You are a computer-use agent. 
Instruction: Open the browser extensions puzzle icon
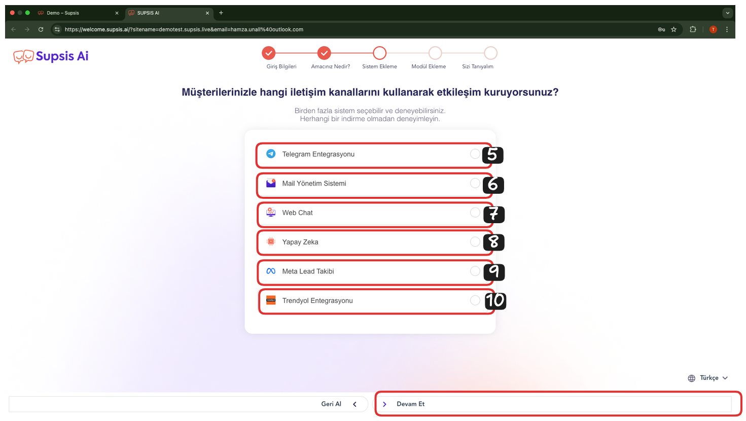(693, 29)
